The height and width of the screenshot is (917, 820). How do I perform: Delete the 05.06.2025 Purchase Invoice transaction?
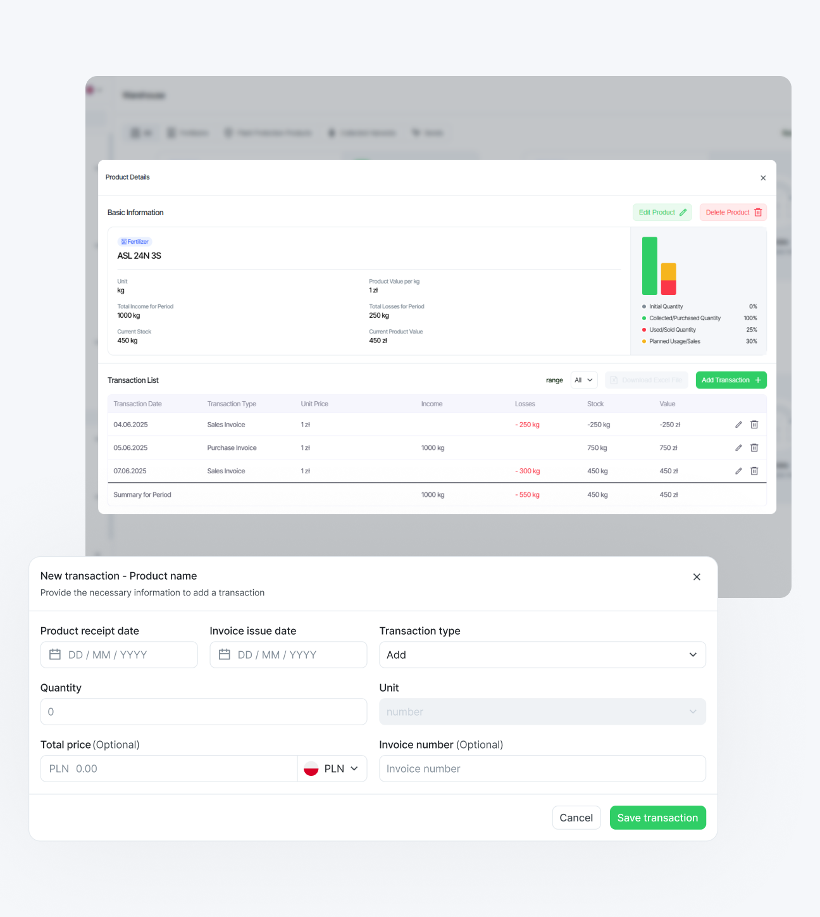click(754, 447)
